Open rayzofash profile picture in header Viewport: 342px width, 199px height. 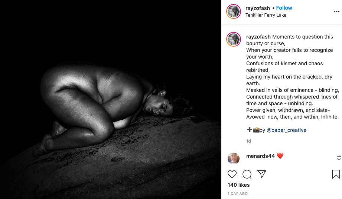point(233,11)
